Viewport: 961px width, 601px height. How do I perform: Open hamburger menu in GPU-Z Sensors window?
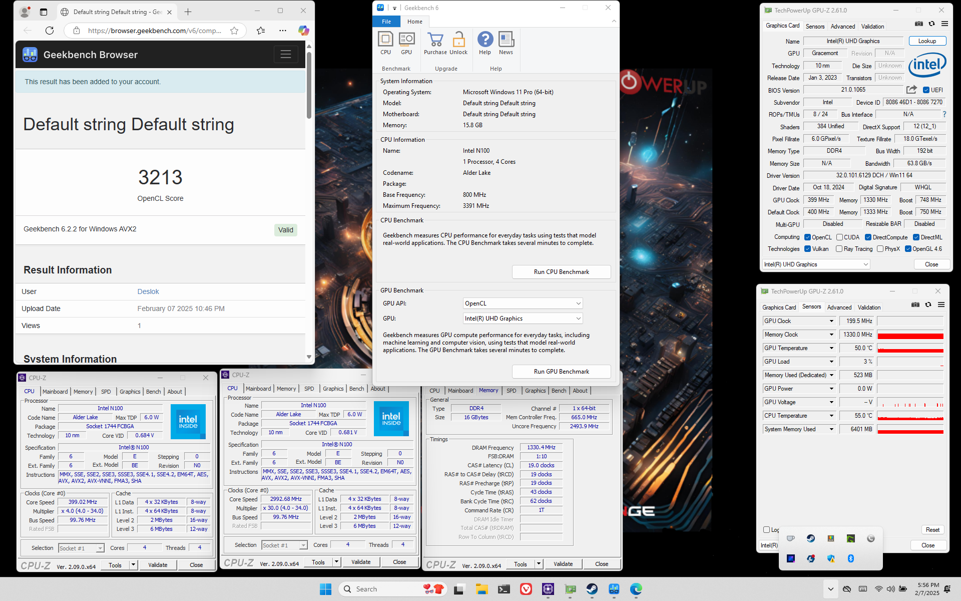[x=941, y=305]
